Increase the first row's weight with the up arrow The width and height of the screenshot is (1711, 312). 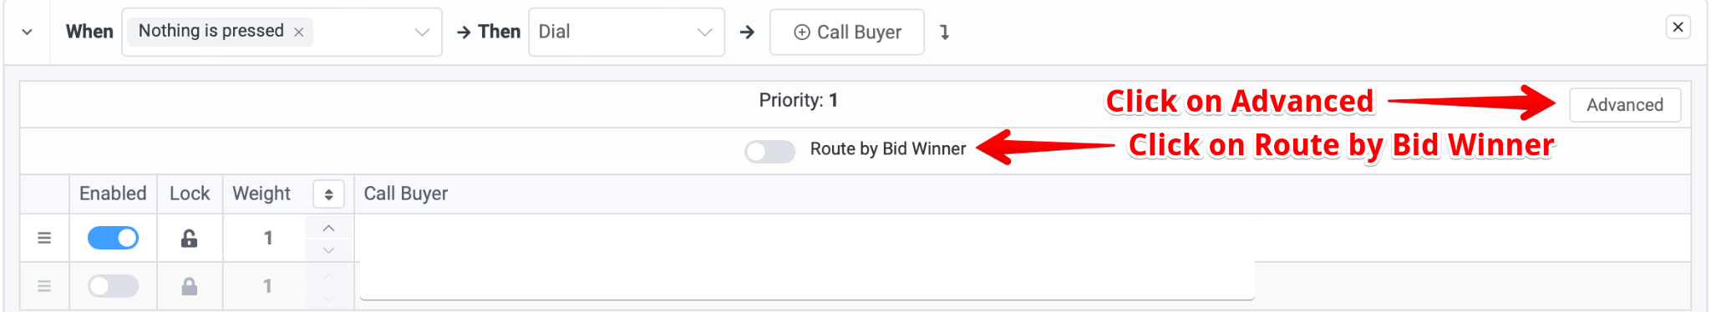[x=329, y=228]
